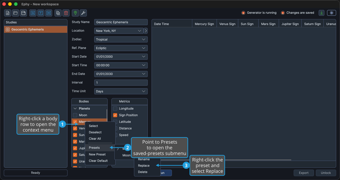Check the Moon body checkbox

pyautogui.click(x=75, y=115)
